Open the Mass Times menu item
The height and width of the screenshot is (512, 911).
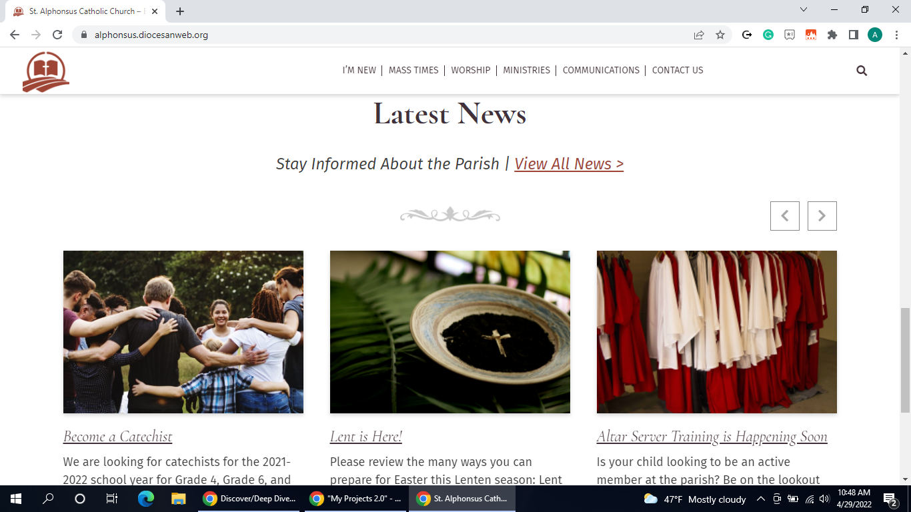[413, 70]
